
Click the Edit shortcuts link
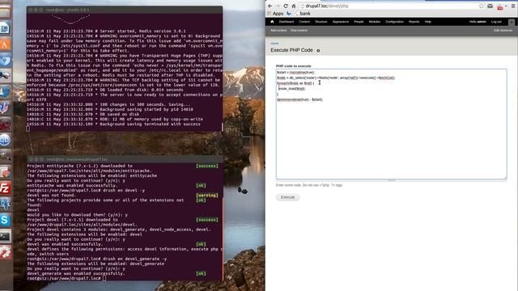(503, 31)
